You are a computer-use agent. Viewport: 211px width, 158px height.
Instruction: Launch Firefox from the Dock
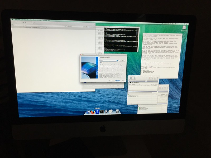pos(93,112)
